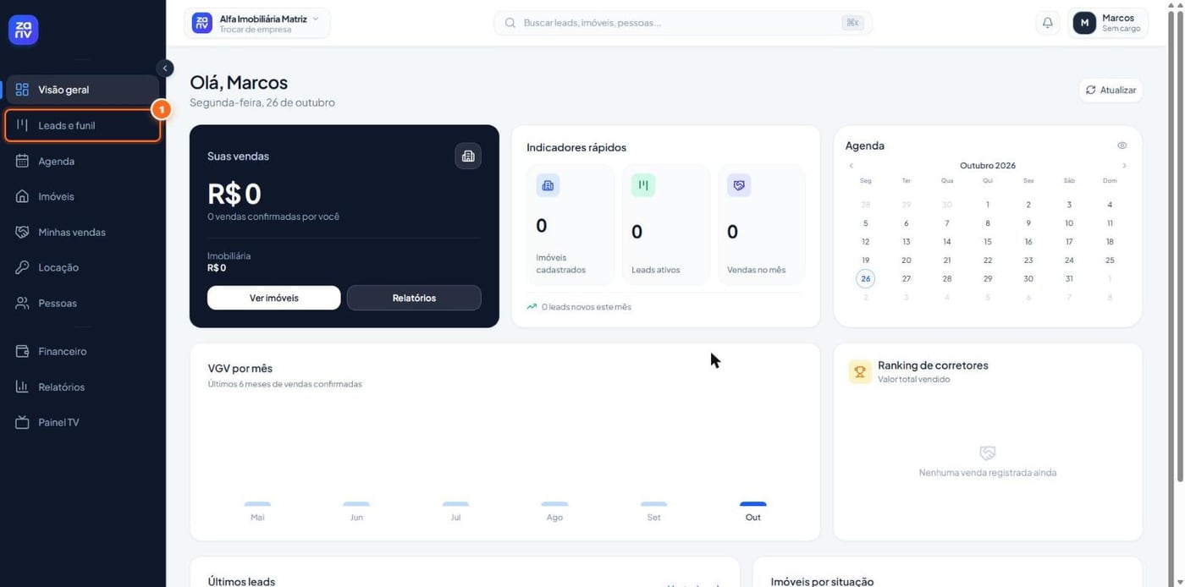Expand the Alfa Imobiliária Matriz company switcher
The image size is (1185, 587).
pos(257,23)
